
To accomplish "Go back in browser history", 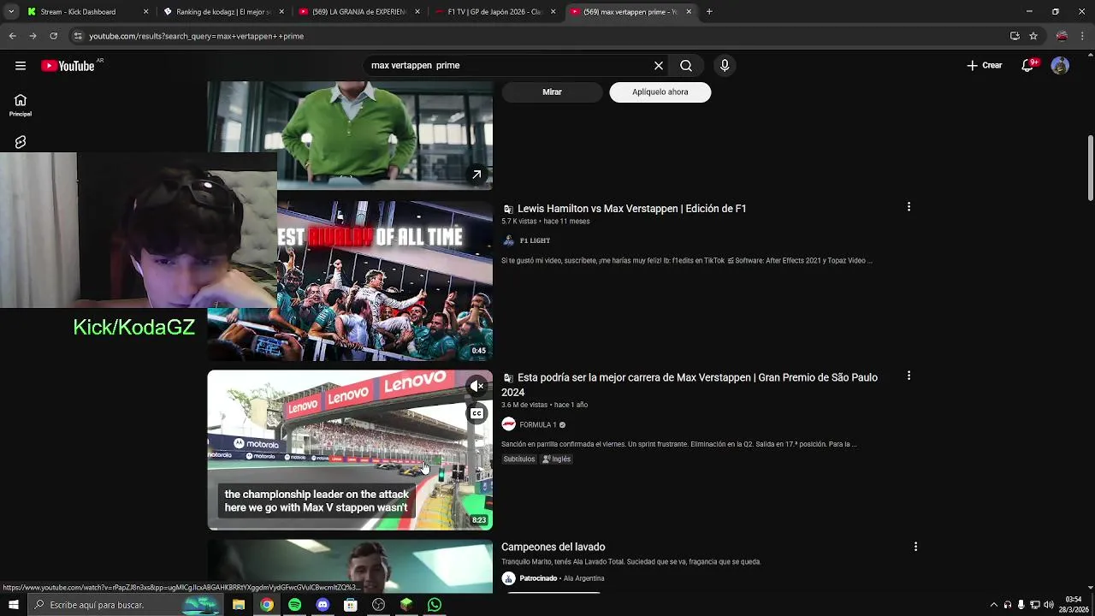I will pos(12,36).
